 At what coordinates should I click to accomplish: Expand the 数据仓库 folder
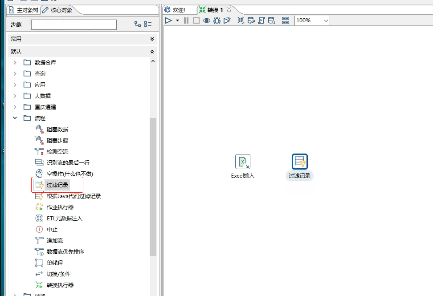[x=15, y=63]
